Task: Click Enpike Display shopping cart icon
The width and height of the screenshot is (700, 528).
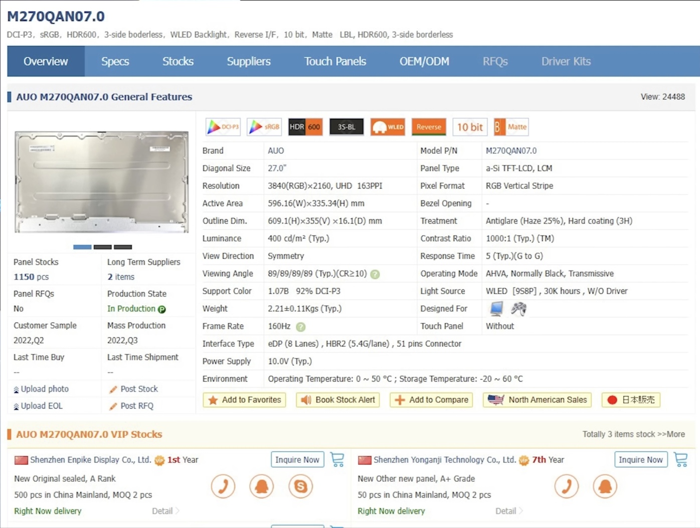Action: pyautogui.click(x=337, y=459)
